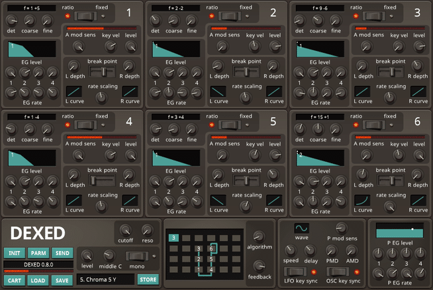The height and width of the screenshot is (290, 433).
Task: Toggle the mono switch
Action: click(136, 256)
